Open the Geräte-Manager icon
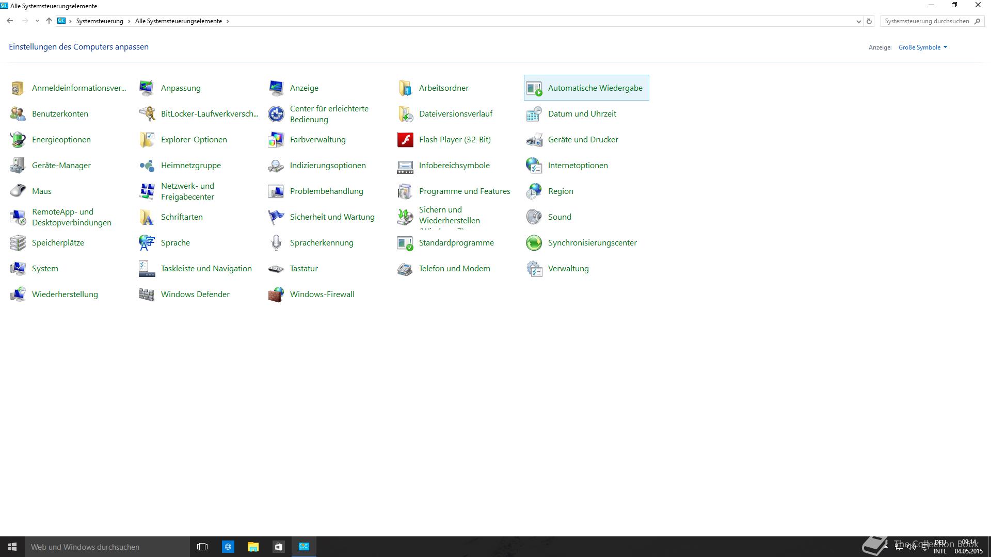The height and width of the screenshot is (557, 991). 18,166
